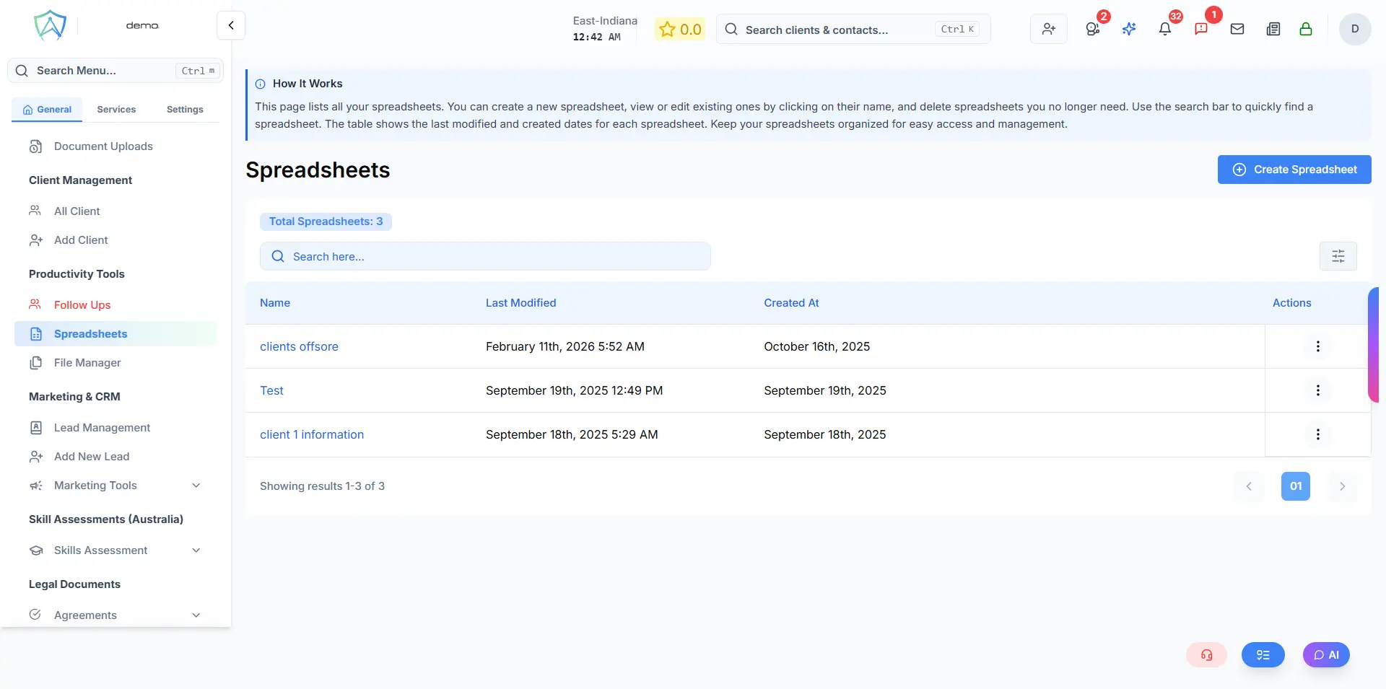
Task: Click the spreadsheet search field
Action: tap(485, 257)
